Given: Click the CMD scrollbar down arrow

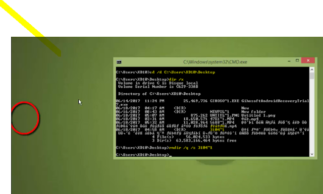Looking at the screenshot, I should pos(312,154).
